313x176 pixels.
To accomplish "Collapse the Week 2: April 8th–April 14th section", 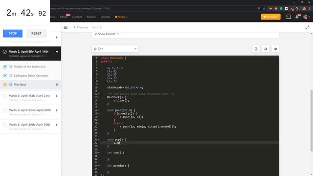I will coord(57,52).
